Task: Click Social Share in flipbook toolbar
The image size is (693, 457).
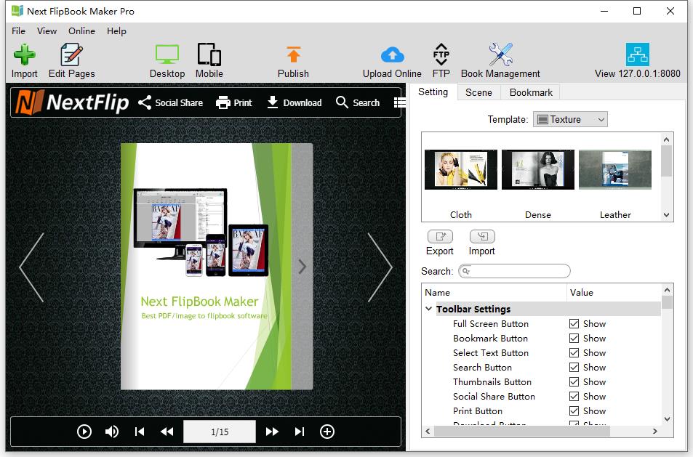Action: point(171,103)
